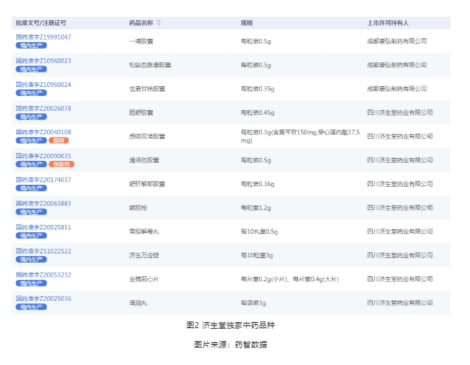
Task: Open approval link 国药准字Z19991047
Action: tap(43, 37)
